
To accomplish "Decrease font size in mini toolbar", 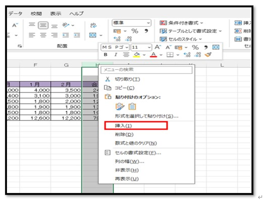I will click(168, 47).
